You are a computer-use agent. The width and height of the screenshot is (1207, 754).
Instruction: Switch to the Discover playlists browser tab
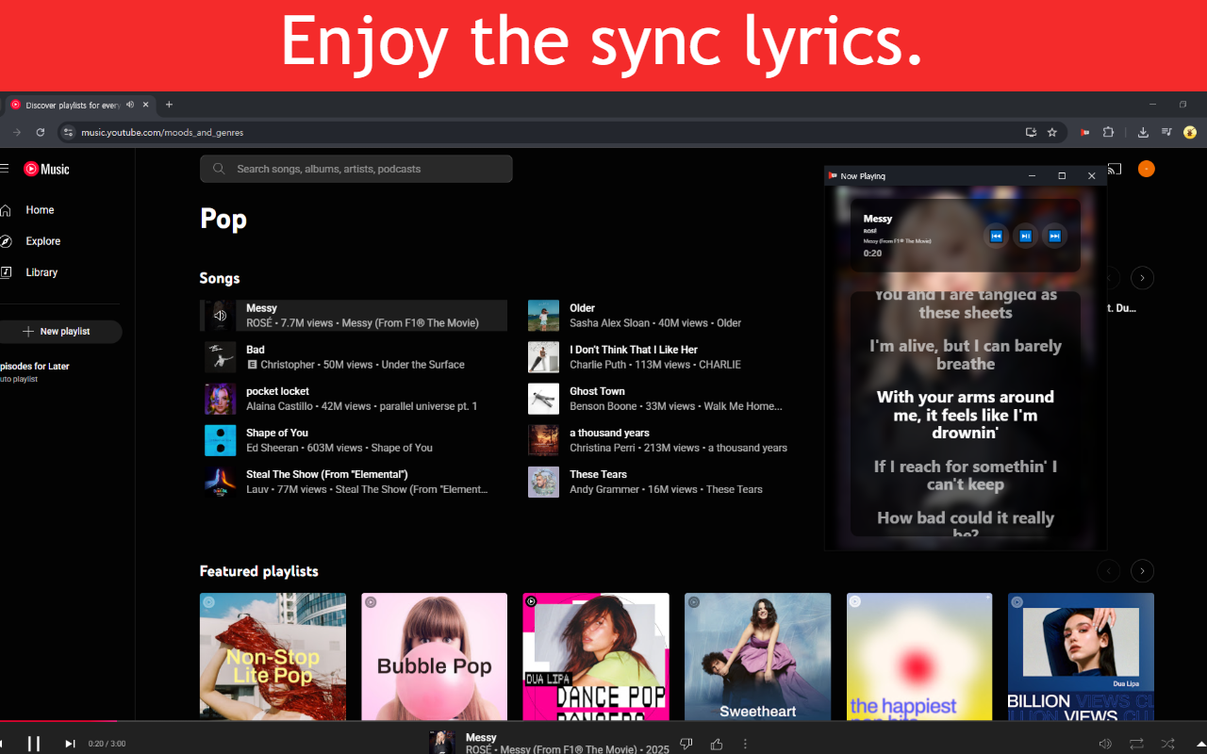75,105
